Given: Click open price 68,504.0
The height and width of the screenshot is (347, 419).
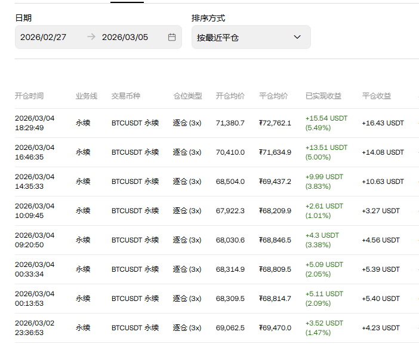Looking at the screenshot, I should (230, 182).
